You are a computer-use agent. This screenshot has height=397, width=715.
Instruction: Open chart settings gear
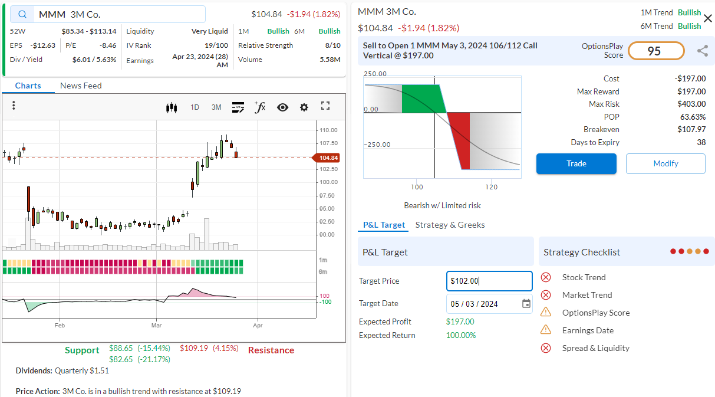[304, 107]
